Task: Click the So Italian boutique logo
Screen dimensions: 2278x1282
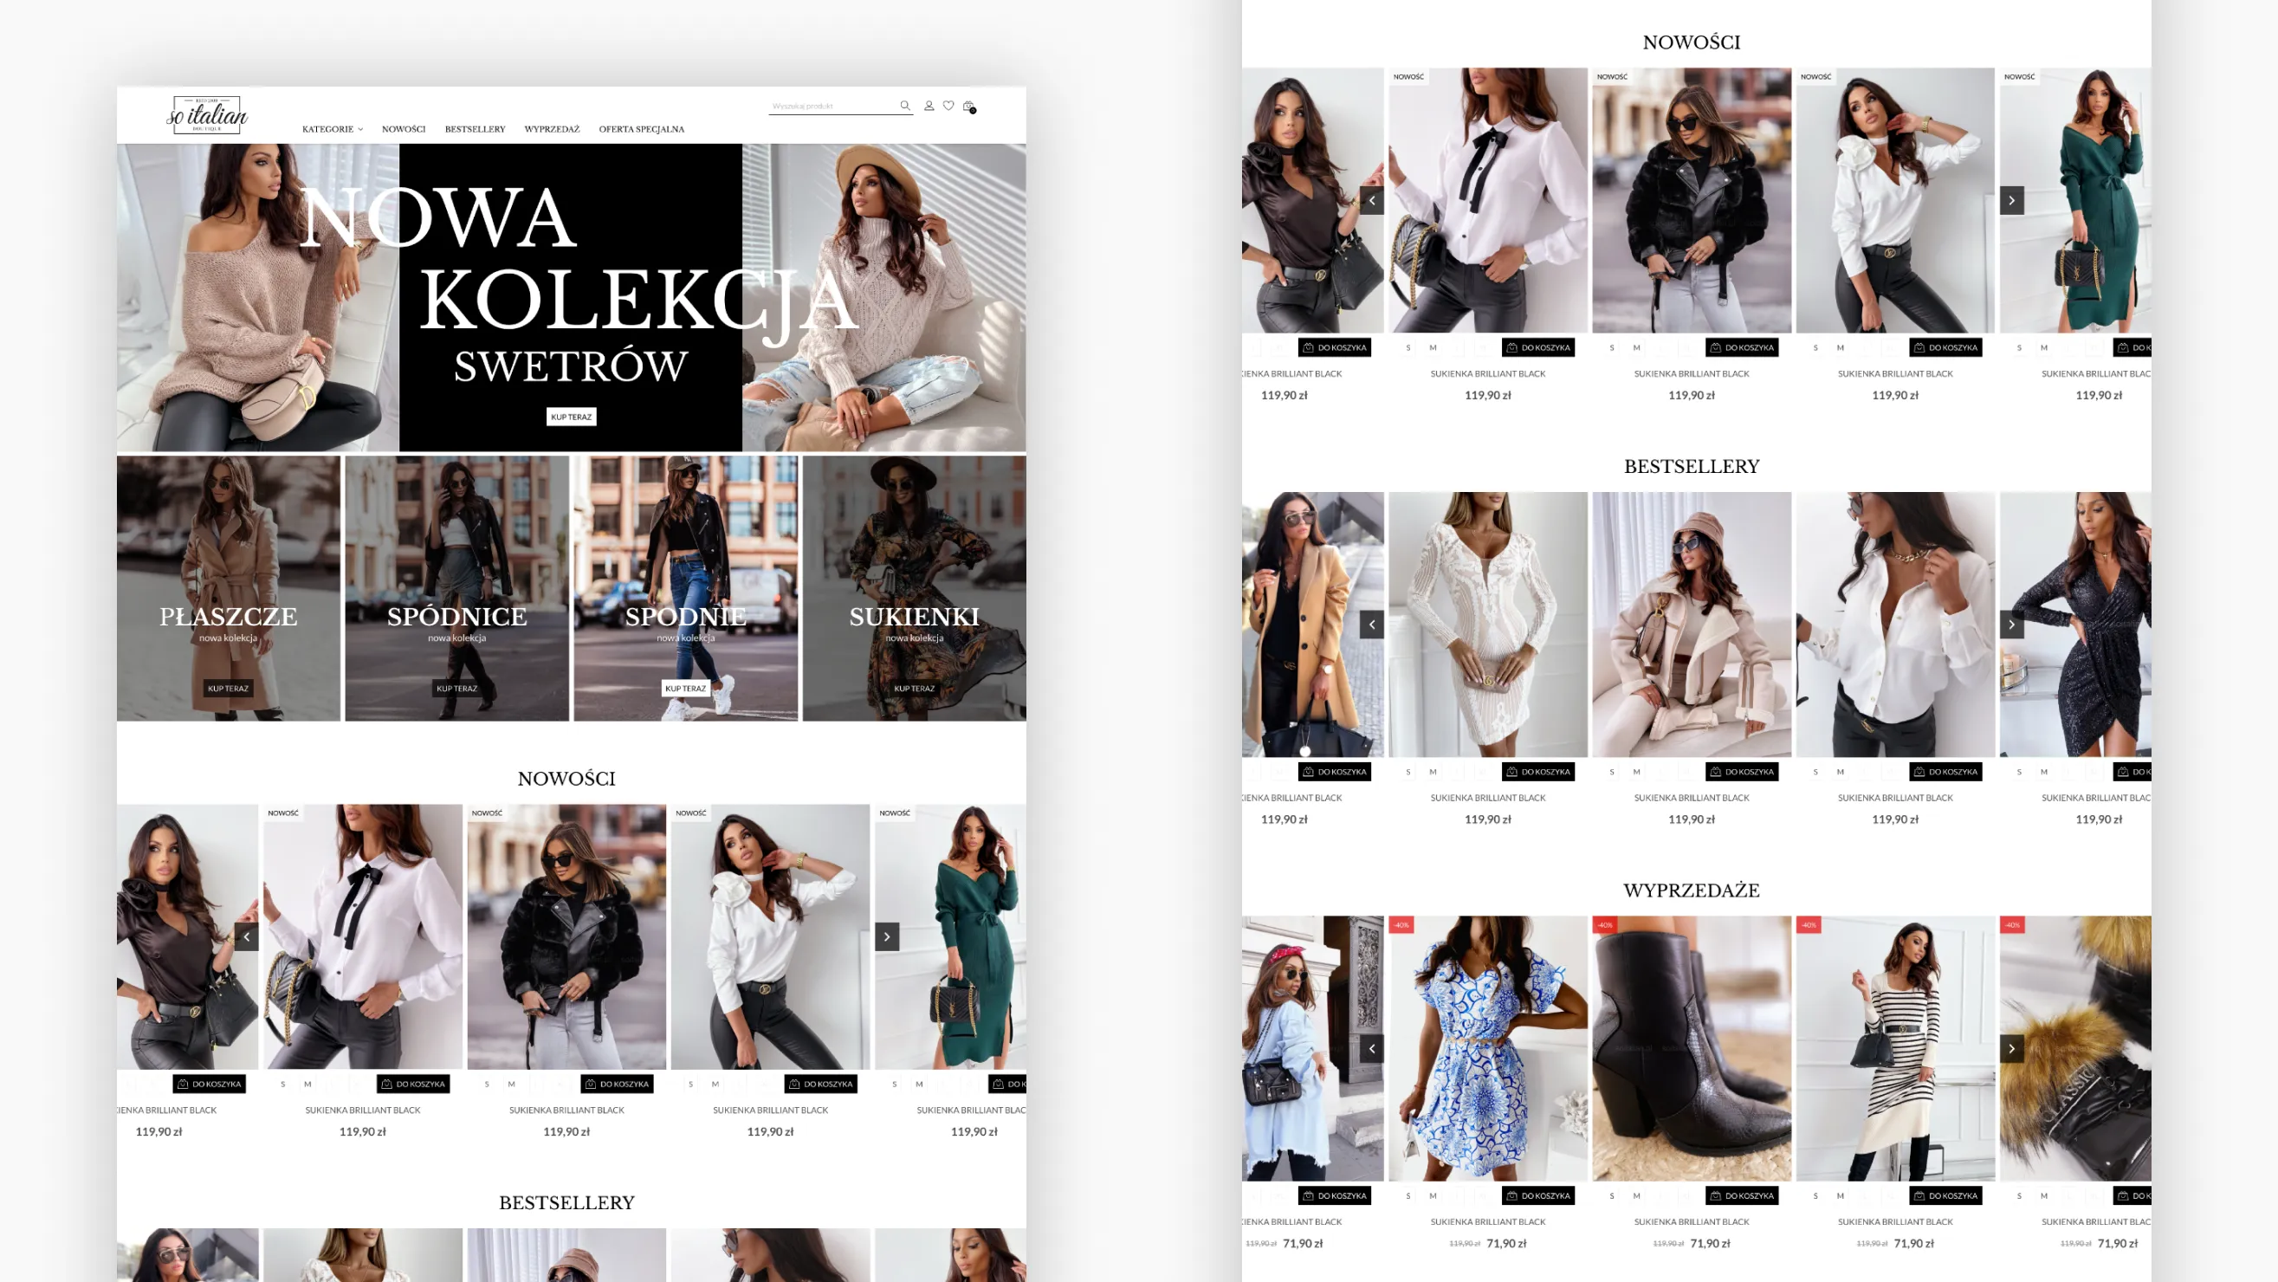Action: click(x=208, y=115)
